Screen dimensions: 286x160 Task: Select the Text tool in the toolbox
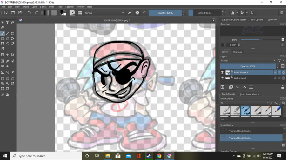[8, 22]
